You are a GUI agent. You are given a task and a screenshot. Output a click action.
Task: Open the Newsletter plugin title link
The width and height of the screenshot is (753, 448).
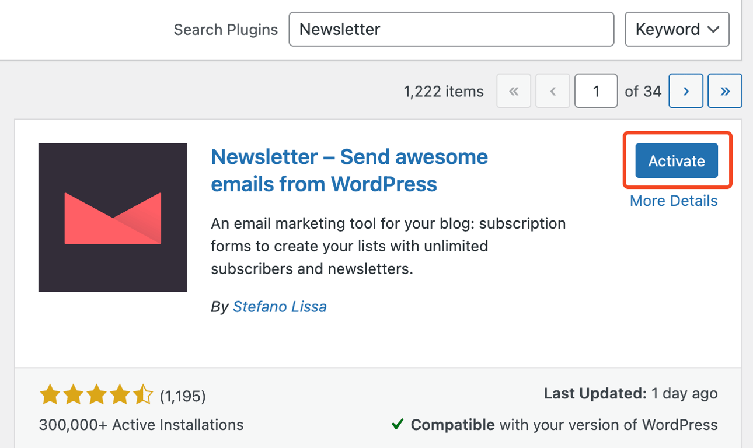(x=349, y=170)
